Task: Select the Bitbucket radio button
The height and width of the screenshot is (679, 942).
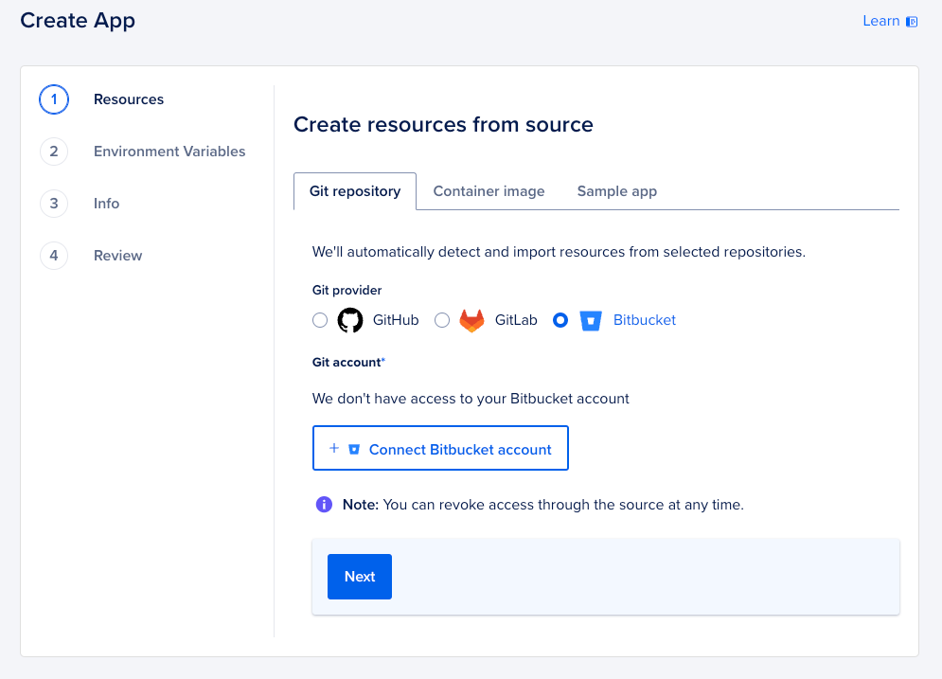Action: tap(560, 320)
